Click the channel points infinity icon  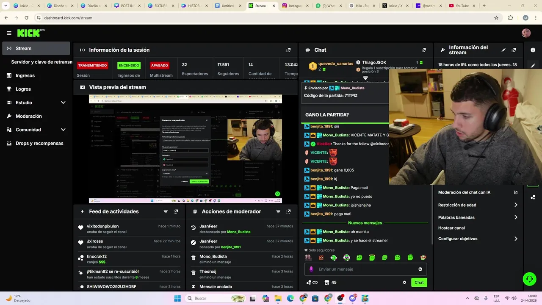tap(312, 283)
